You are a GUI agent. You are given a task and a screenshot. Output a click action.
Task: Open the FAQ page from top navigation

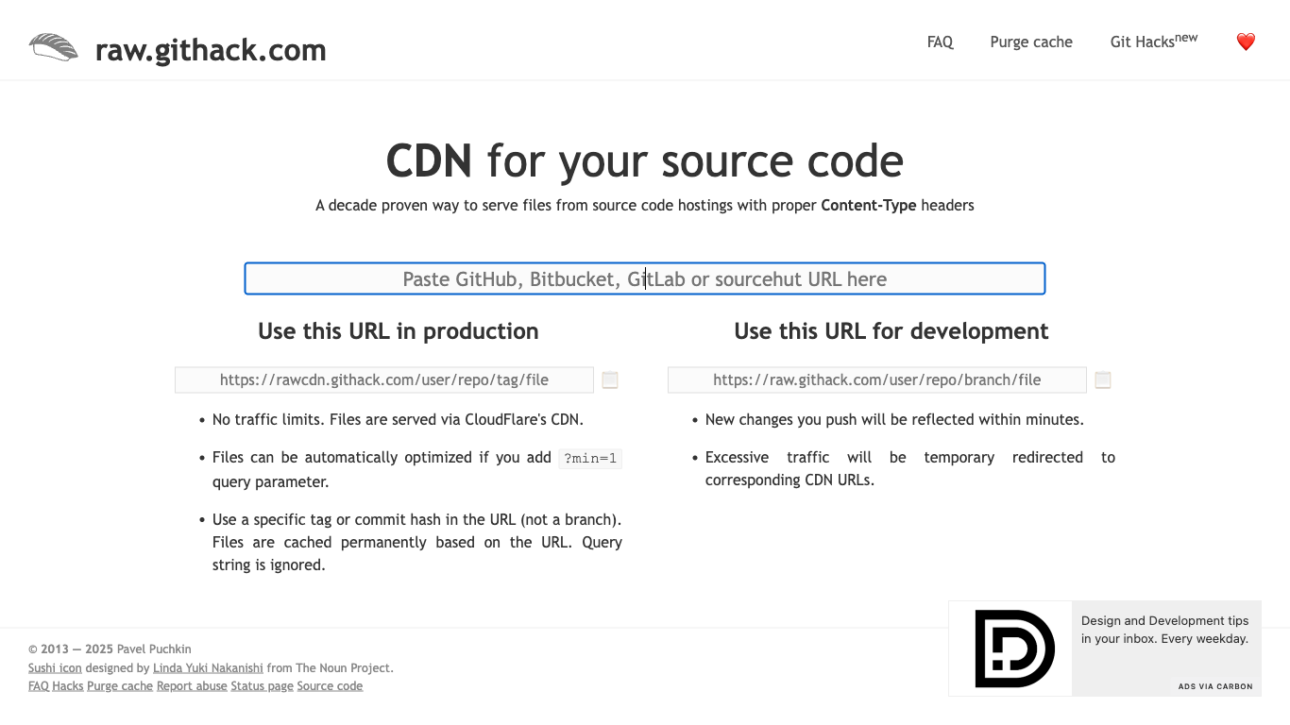(x=941, y=42)
